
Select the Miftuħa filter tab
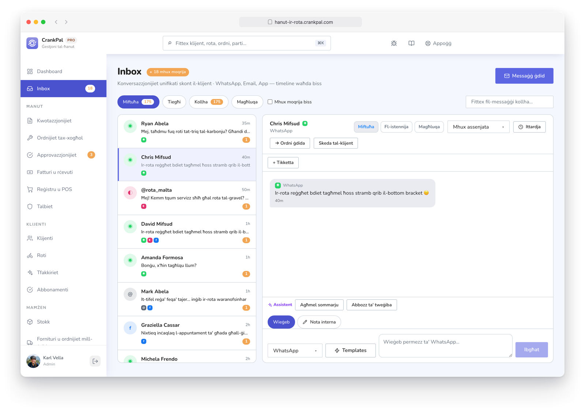click(138, 102)
